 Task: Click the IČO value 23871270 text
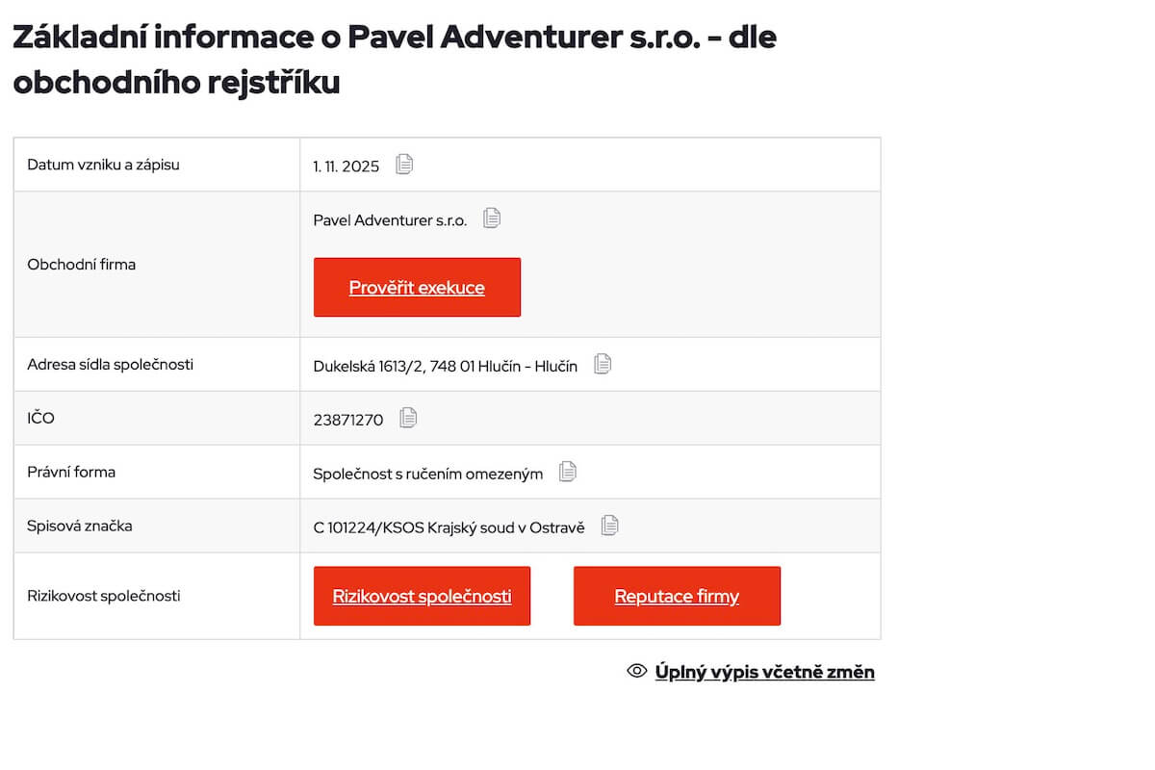(348, 420)
